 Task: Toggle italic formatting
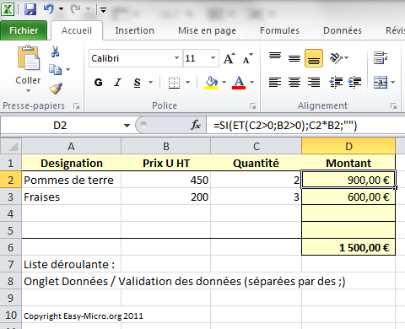[x=117, y=83]
